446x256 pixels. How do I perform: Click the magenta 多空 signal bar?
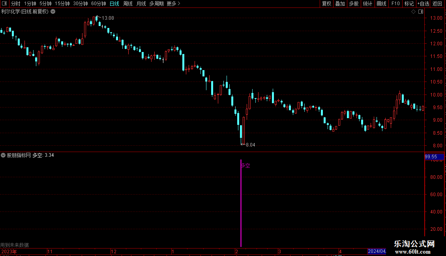241,203
